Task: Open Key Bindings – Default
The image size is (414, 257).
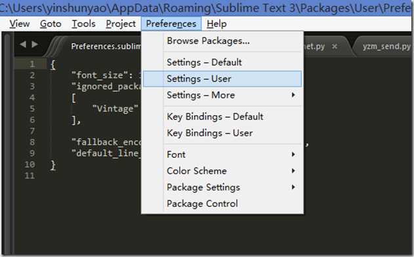Action: [x=222, y=116]
